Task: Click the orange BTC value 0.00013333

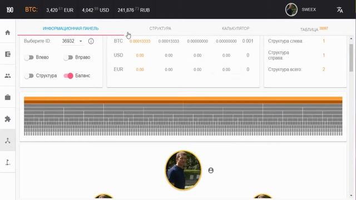Action: tap(140, 41)
